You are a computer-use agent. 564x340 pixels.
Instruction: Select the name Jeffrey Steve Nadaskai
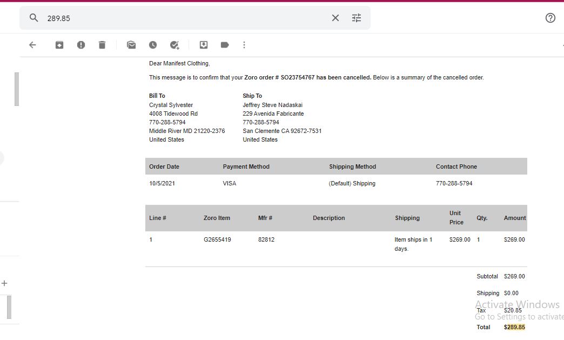[x=273, y=105]
